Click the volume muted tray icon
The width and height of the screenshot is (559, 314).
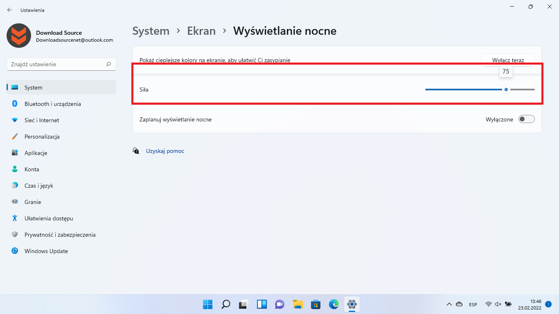click(x=498, y=304)
